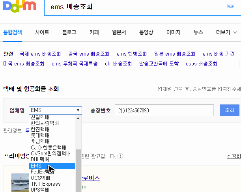The height and width of the screenshot is (192, 241).
Task: Switch to the 웹문서 tab
Action: (x=119, y=32)
